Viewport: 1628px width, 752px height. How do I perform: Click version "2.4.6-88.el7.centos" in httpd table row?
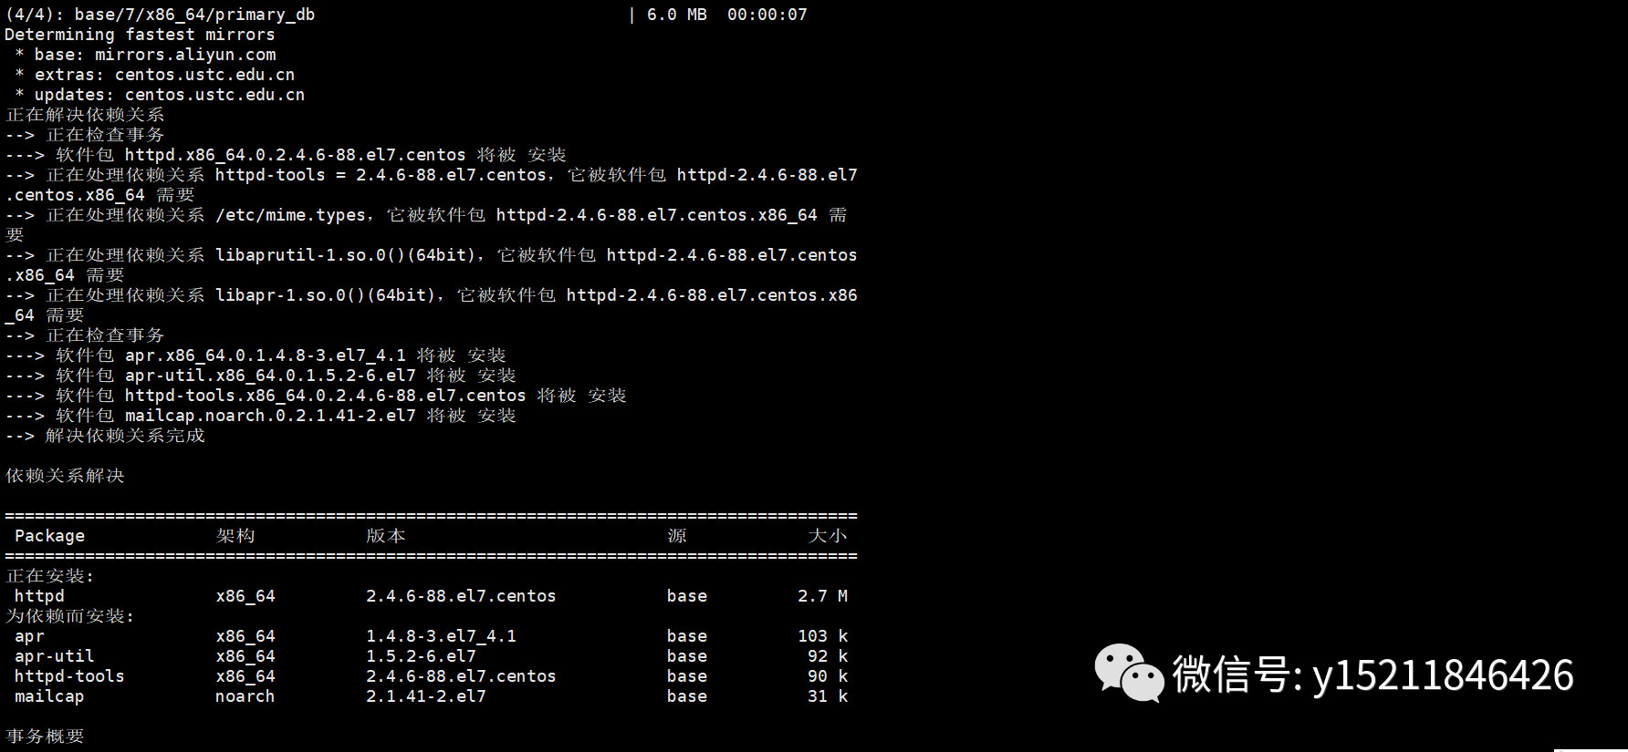click(461, 596)
